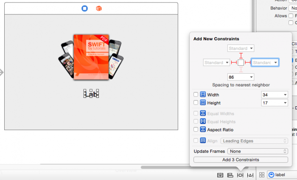The image size is (297, 180).
Task: Enable the Height constraint checkbox
Action: coord(196,102)
